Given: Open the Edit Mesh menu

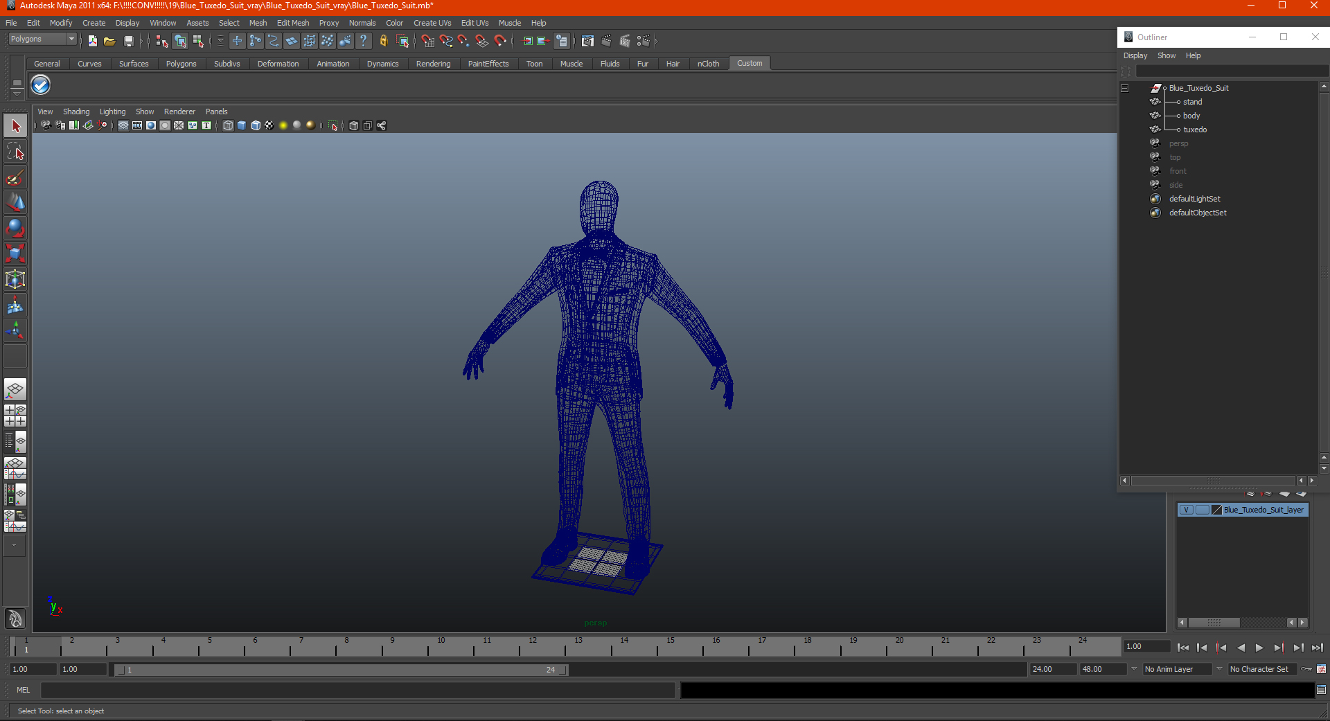Looking at the screenshot, I should click(293, 23).
